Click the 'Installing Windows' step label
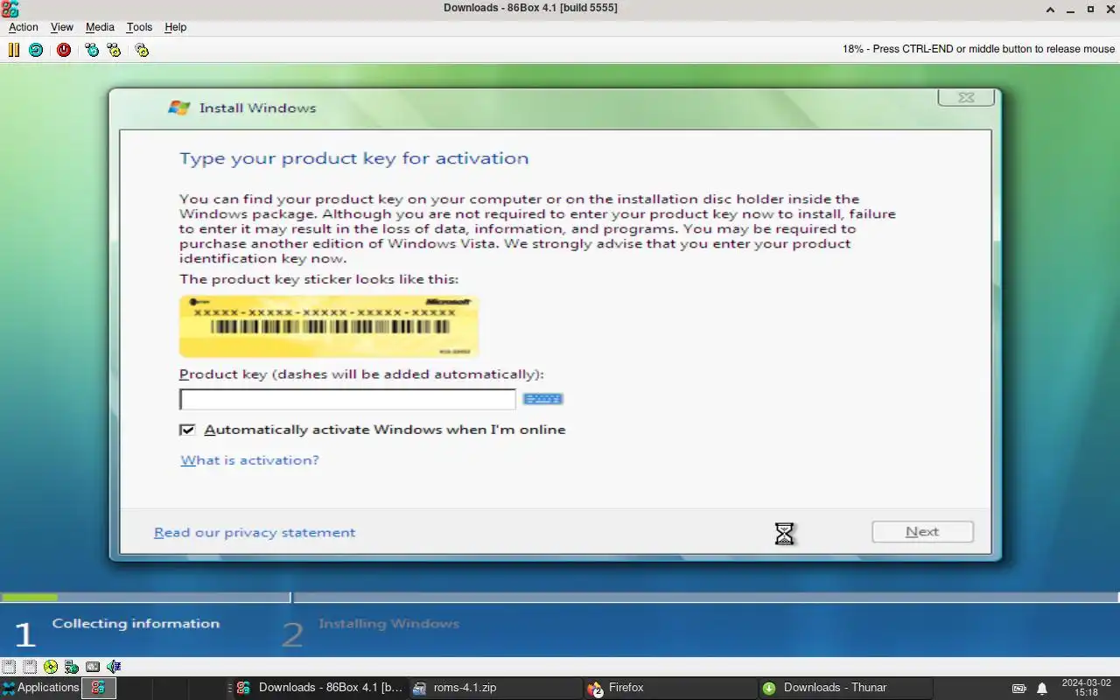 [388, 624]
